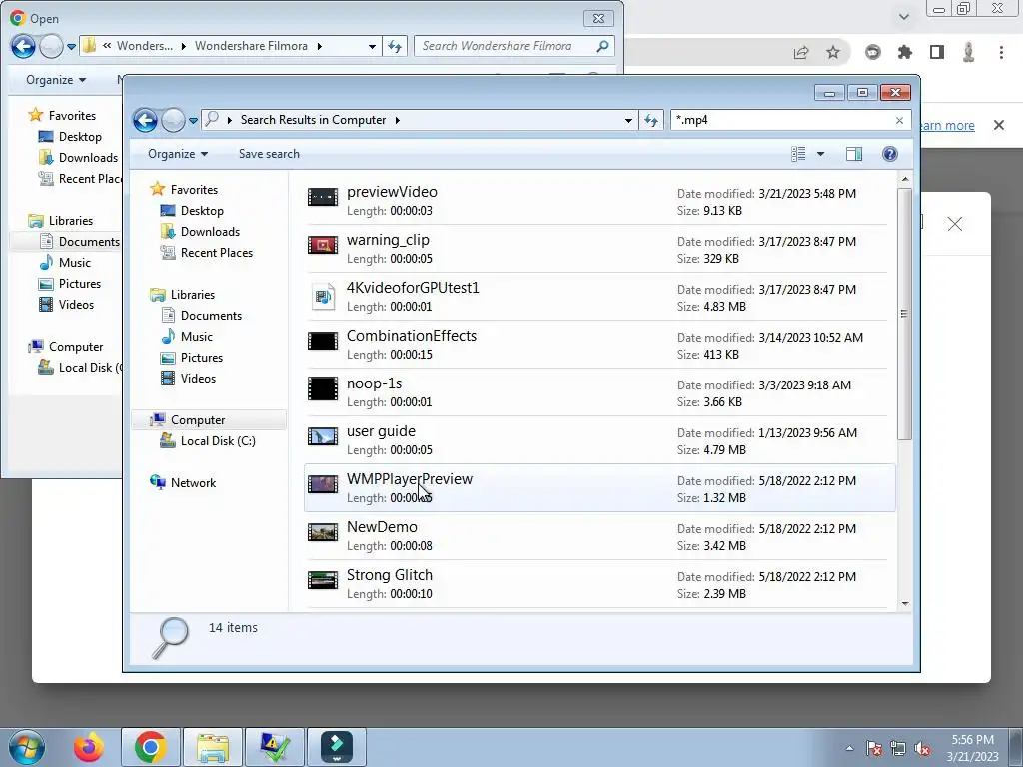Open the Organize menu in Open dialog
1023x767 pixels.
pyautogui.click(x=56, y=80)
